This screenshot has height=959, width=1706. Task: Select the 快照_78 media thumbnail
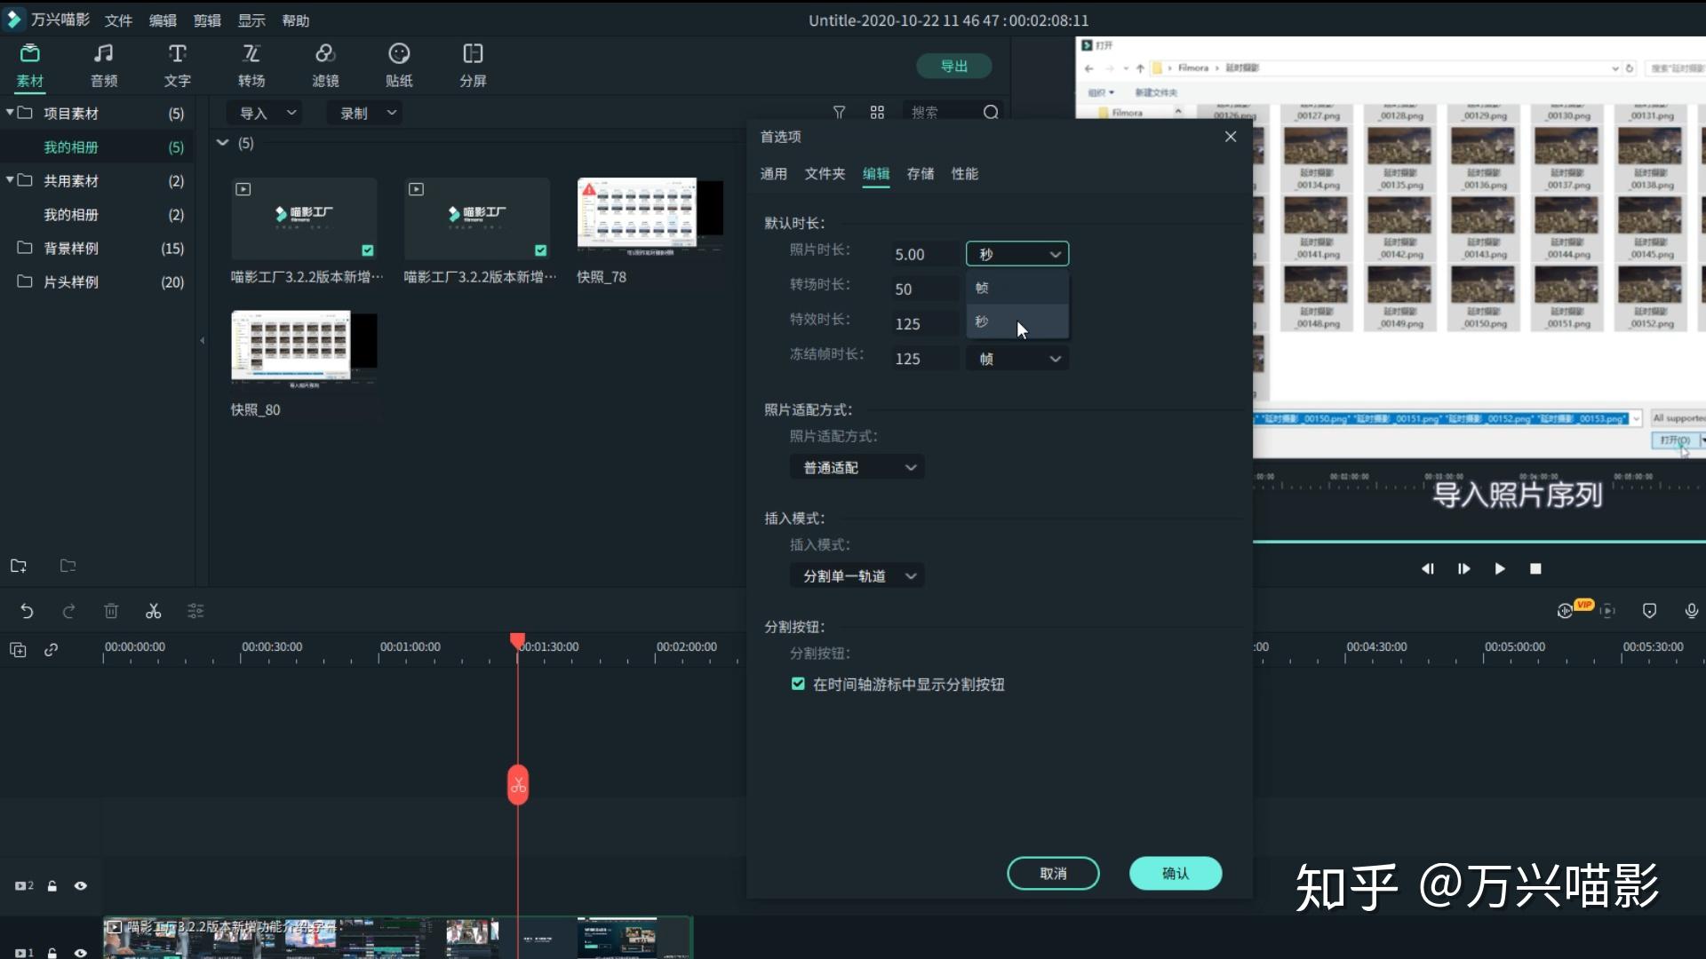[650, 218]
